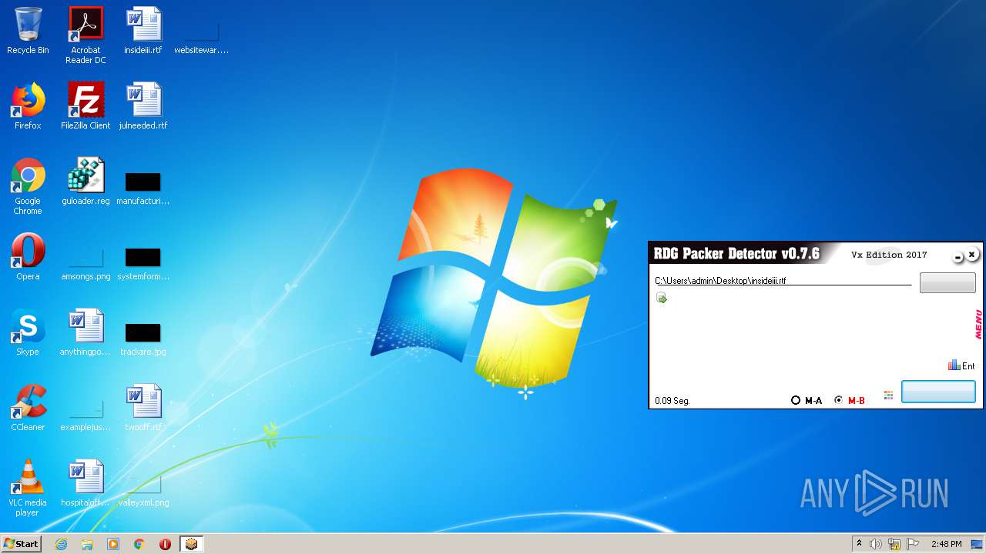Click the colored grid icon in RDG
This screenshot has height=554, width=986.
(x=888, y=395)
